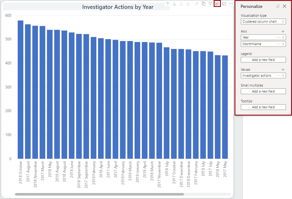
Task: Expand the MonthName axis field chevron
Action: point(283,44)
